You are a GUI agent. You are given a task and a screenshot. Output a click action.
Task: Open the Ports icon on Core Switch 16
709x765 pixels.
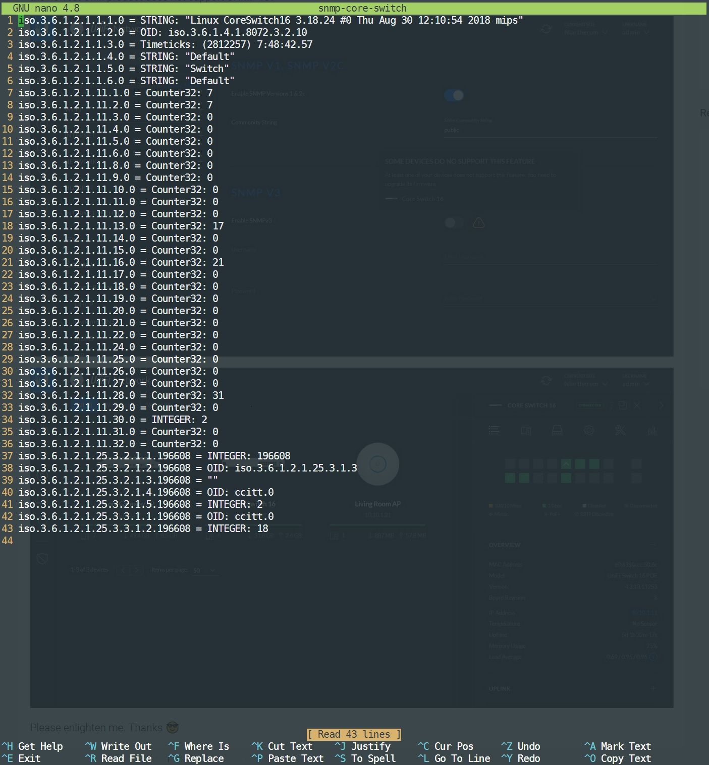tap(557, 430)
